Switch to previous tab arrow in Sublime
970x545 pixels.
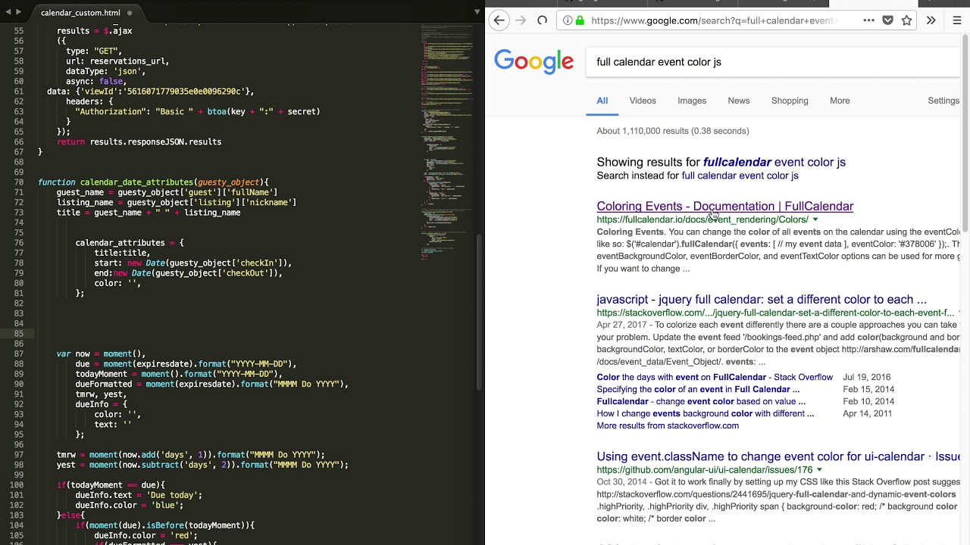[x=8, y=12]
